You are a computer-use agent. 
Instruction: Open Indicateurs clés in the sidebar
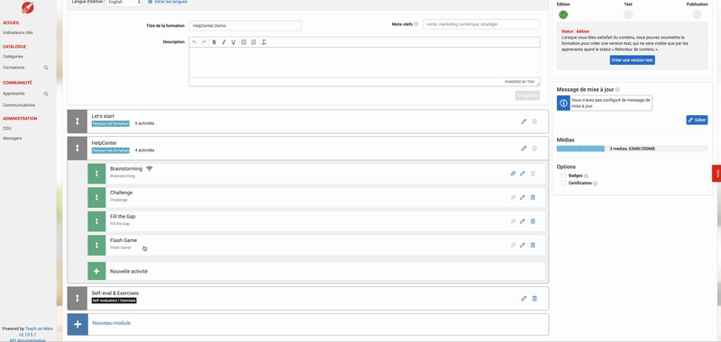[17, 32]
